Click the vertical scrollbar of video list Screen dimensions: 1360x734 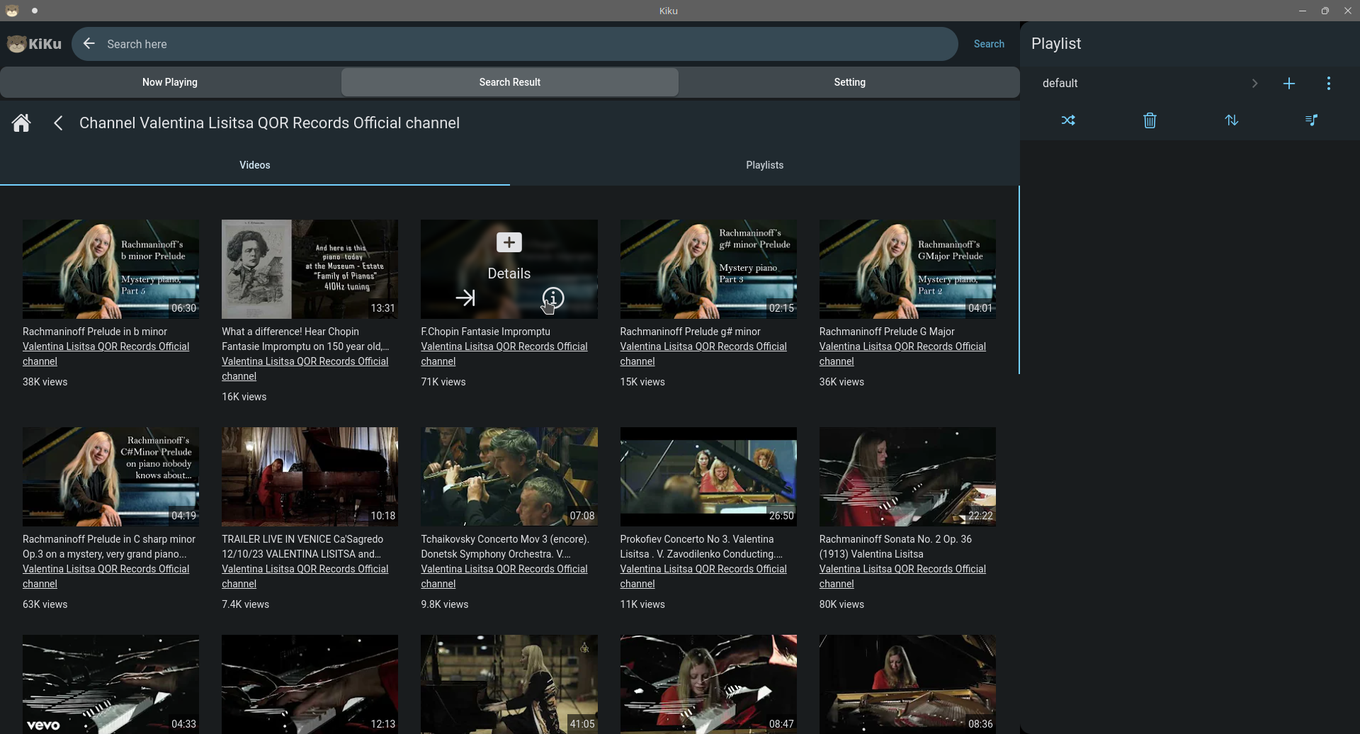pos(1019,280)
